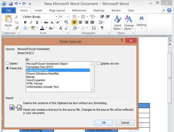This screenshot has height=132, width=174.
Task: Click the Show/Hide paragraph marks icon
Action: tap(102, 28)
